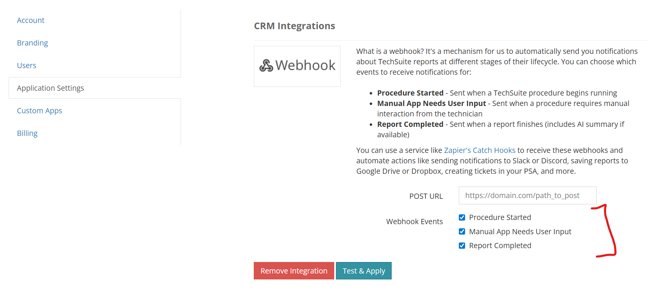Click the Report Completed checkbox label
Image resolution: width=659 pixels, height=294 pixels.
(x=500, y=246)
